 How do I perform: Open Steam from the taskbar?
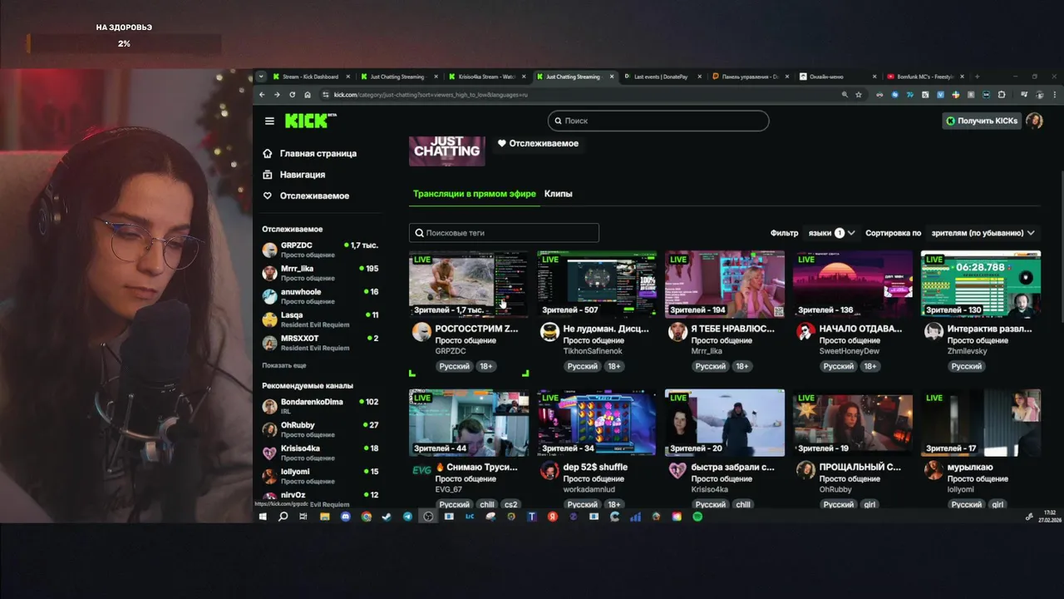(x=387, y=517)
